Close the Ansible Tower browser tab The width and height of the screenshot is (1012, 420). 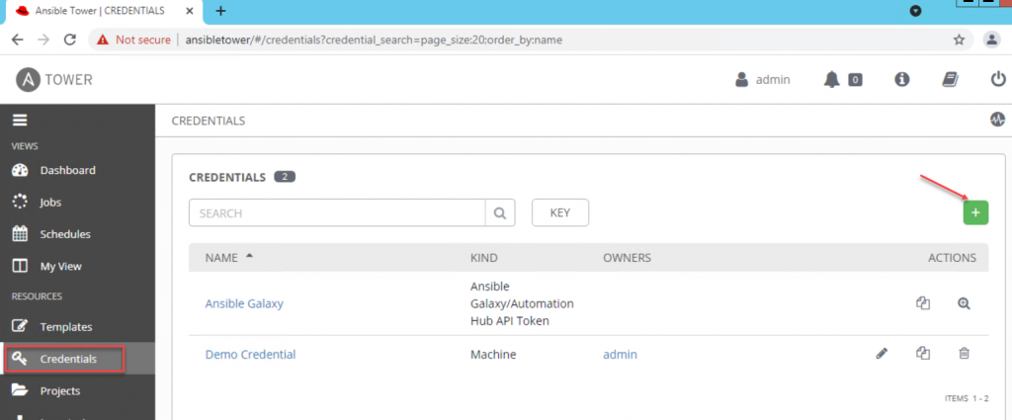click(191, 11)
